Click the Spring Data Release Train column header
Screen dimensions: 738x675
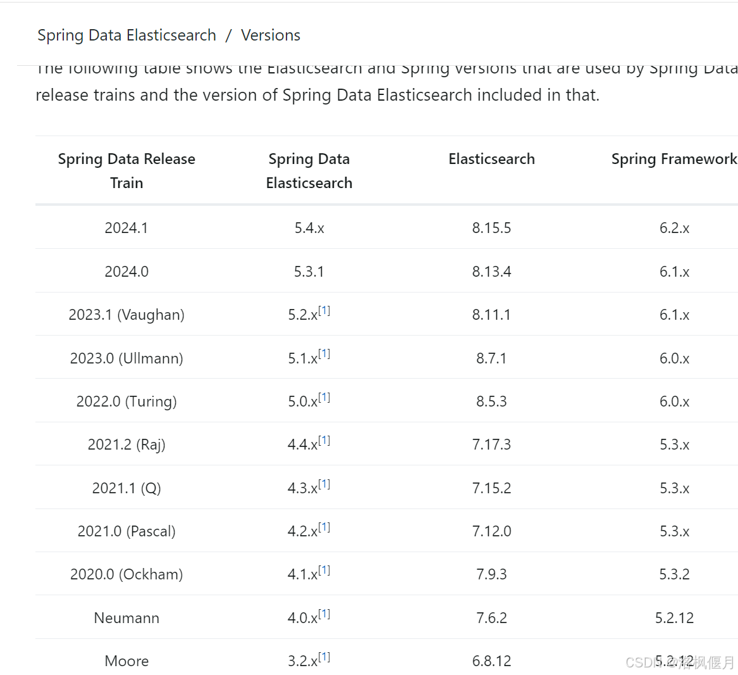pos(126,170)
